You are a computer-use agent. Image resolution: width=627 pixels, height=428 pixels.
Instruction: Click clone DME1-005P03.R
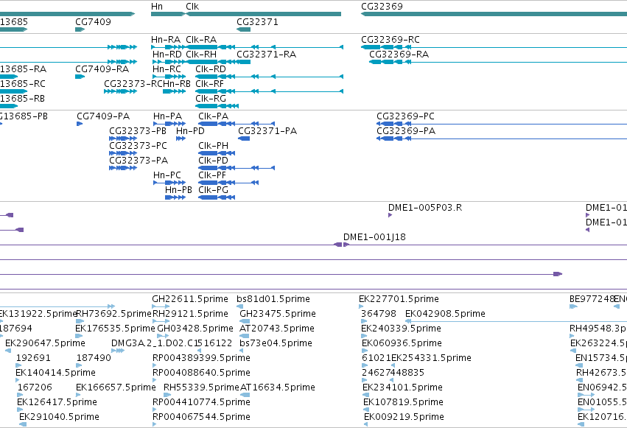coord(425,208)
